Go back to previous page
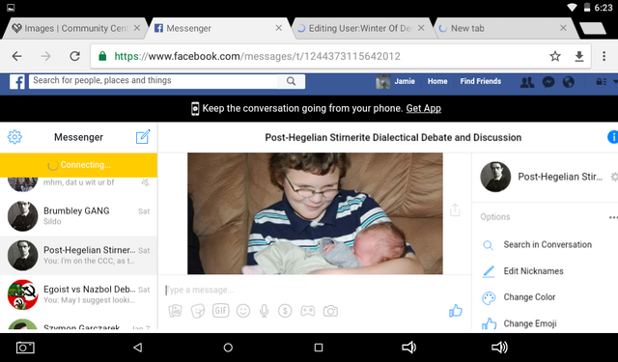Viewport: 618px width, 362px height. 17,56
